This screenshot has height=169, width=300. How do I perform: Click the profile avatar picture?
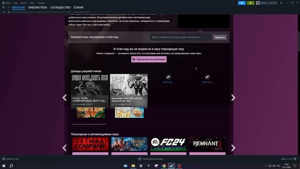click(258, 3)
